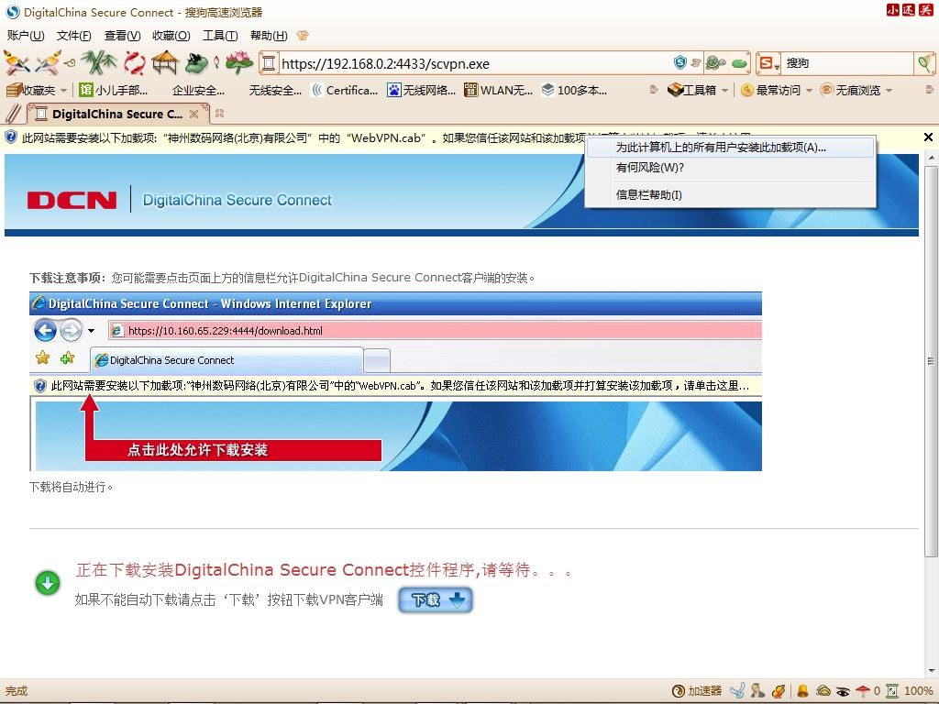Click the skin shirt icon in menu bar
Screen dimensions: 939x704
click(x=303, y=36)
